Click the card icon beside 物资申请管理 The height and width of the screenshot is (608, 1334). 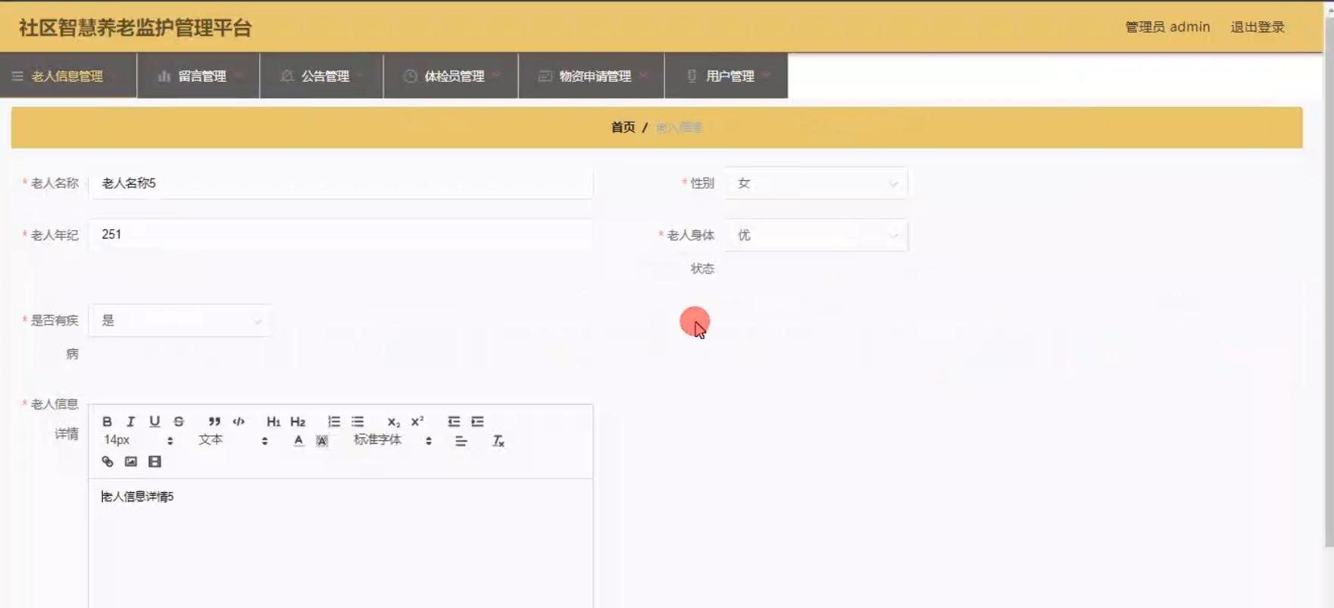tap(545, 76)
